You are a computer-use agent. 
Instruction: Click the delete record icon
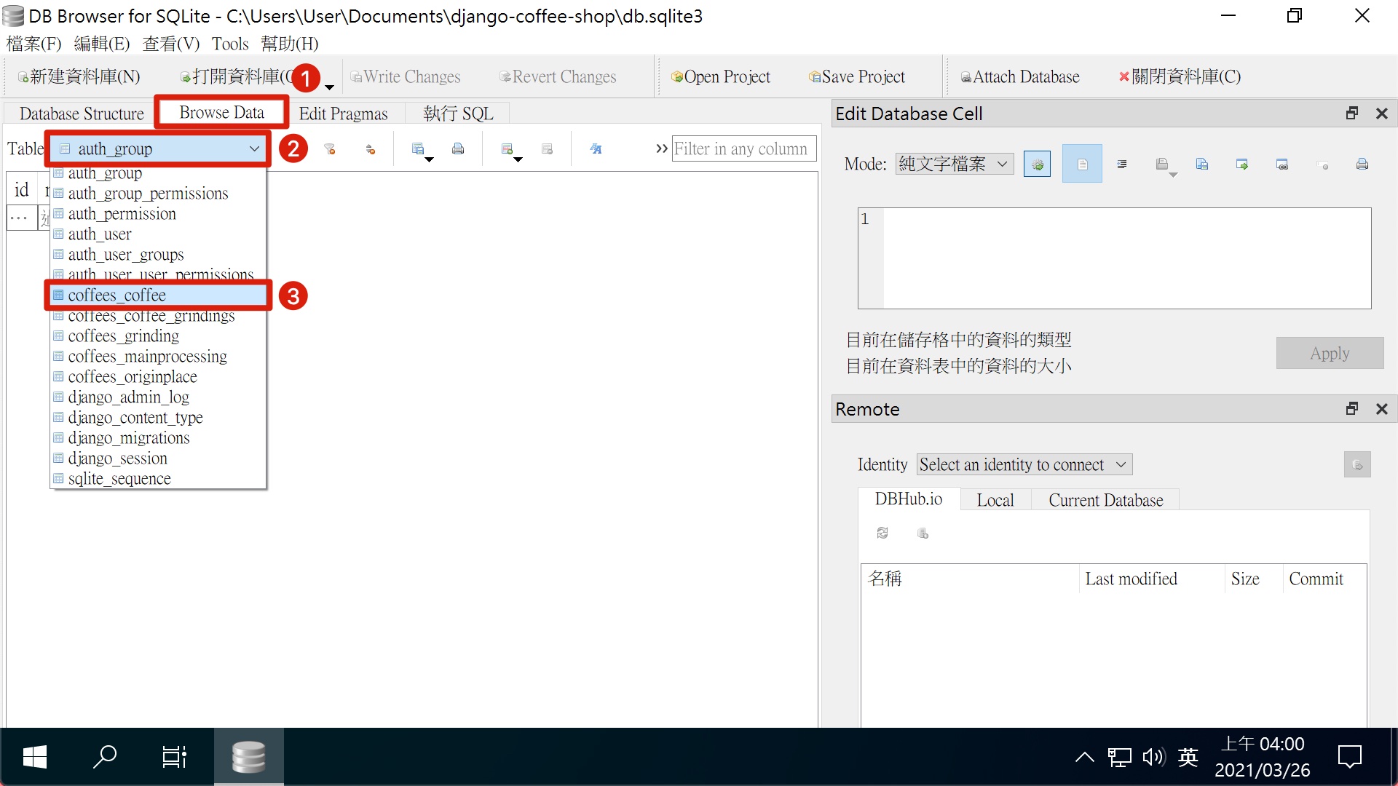point(548,149)
